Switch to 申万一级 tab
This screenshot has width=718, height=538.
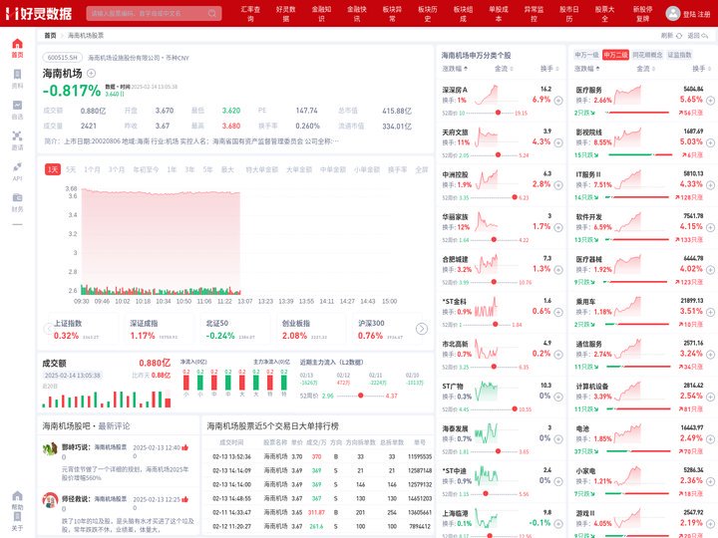(x=587, y=55)
